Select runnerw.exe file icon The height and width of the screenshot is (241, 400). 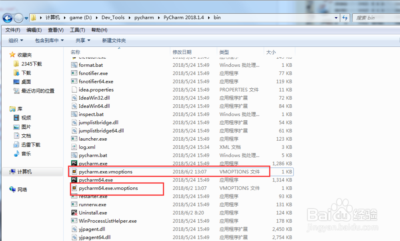click(x=74, y=204)
